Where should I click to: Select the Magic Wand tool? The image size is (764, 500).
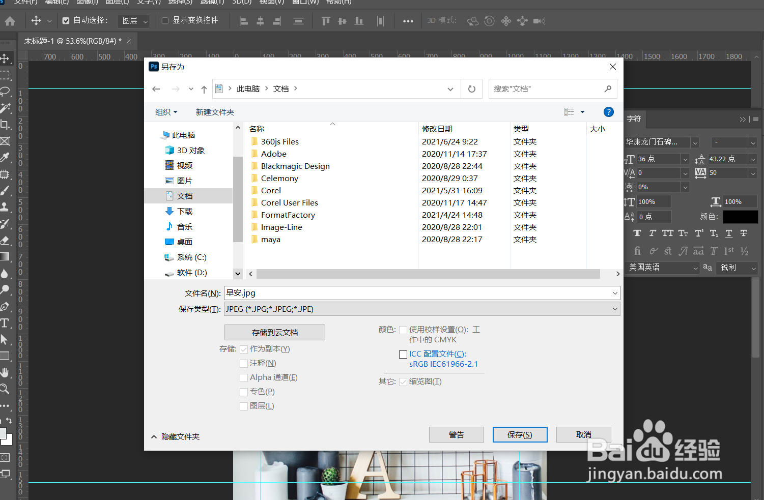(x=5, y=108)
